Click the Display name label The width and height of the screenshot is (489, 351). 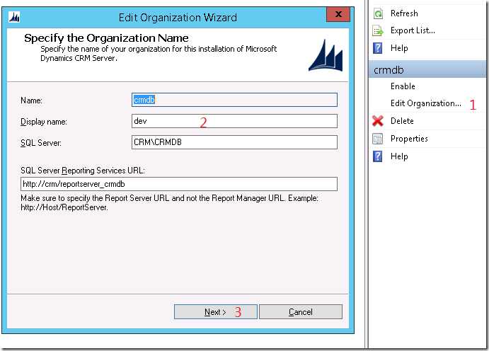tap(44, 122)
